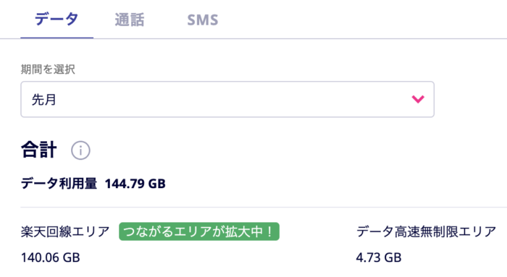Click the 合計 heading

[39, 150]
